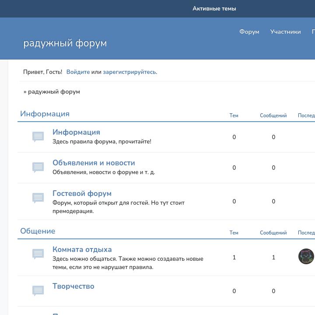This screenshot has height=315, width=315.
Task: Click the speech bubble icon beside Комната отдыха
Action: pyautogui.click(x=38, y=254)
